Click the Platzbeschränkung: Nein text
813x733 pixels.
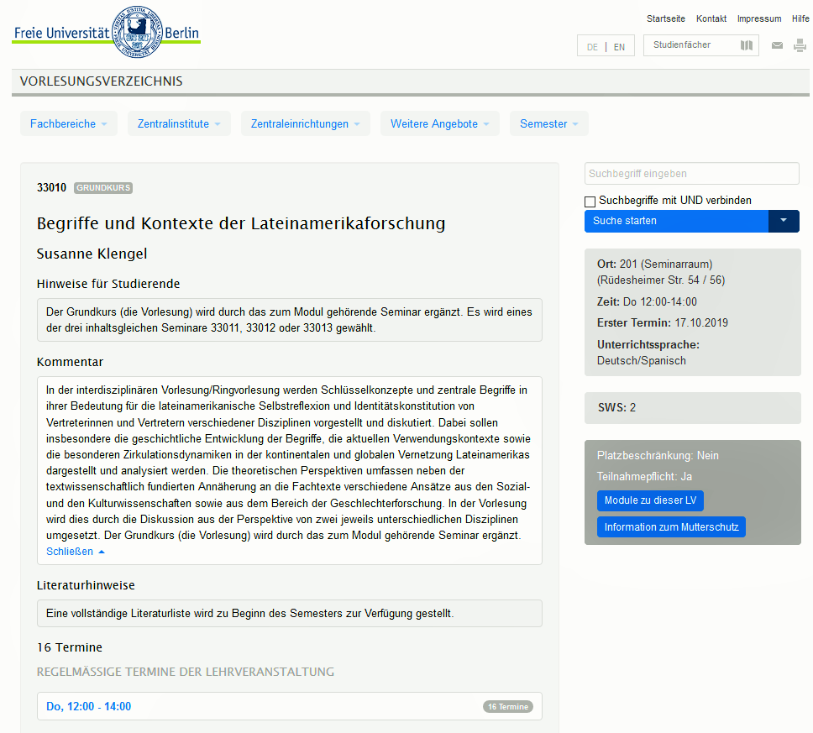tap(658, 456)
